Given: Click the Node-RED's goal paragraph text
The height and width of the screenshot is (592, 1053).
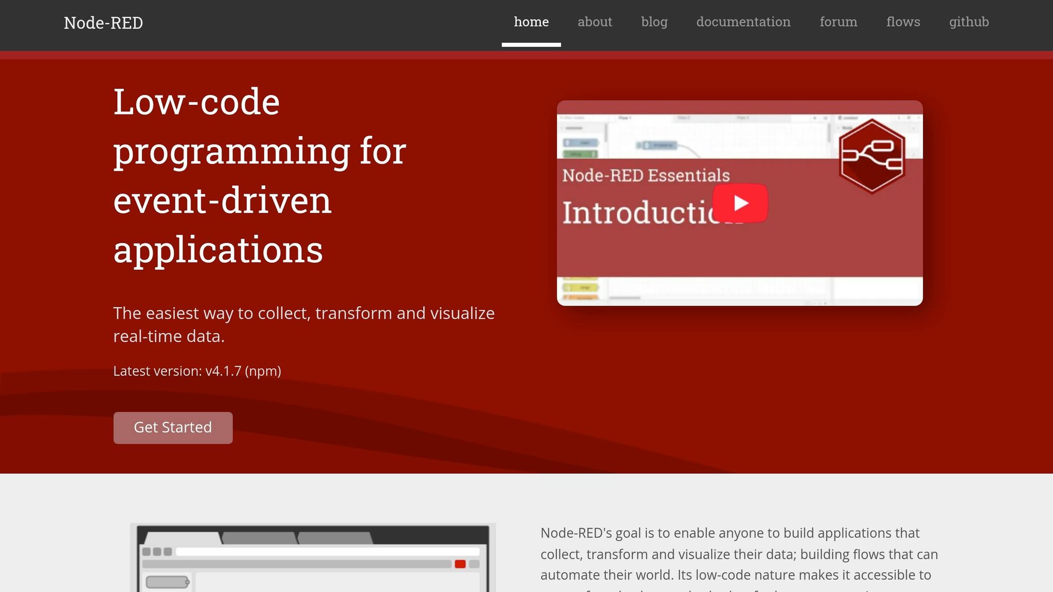Looking at the screenshot, I should (739, 554).
